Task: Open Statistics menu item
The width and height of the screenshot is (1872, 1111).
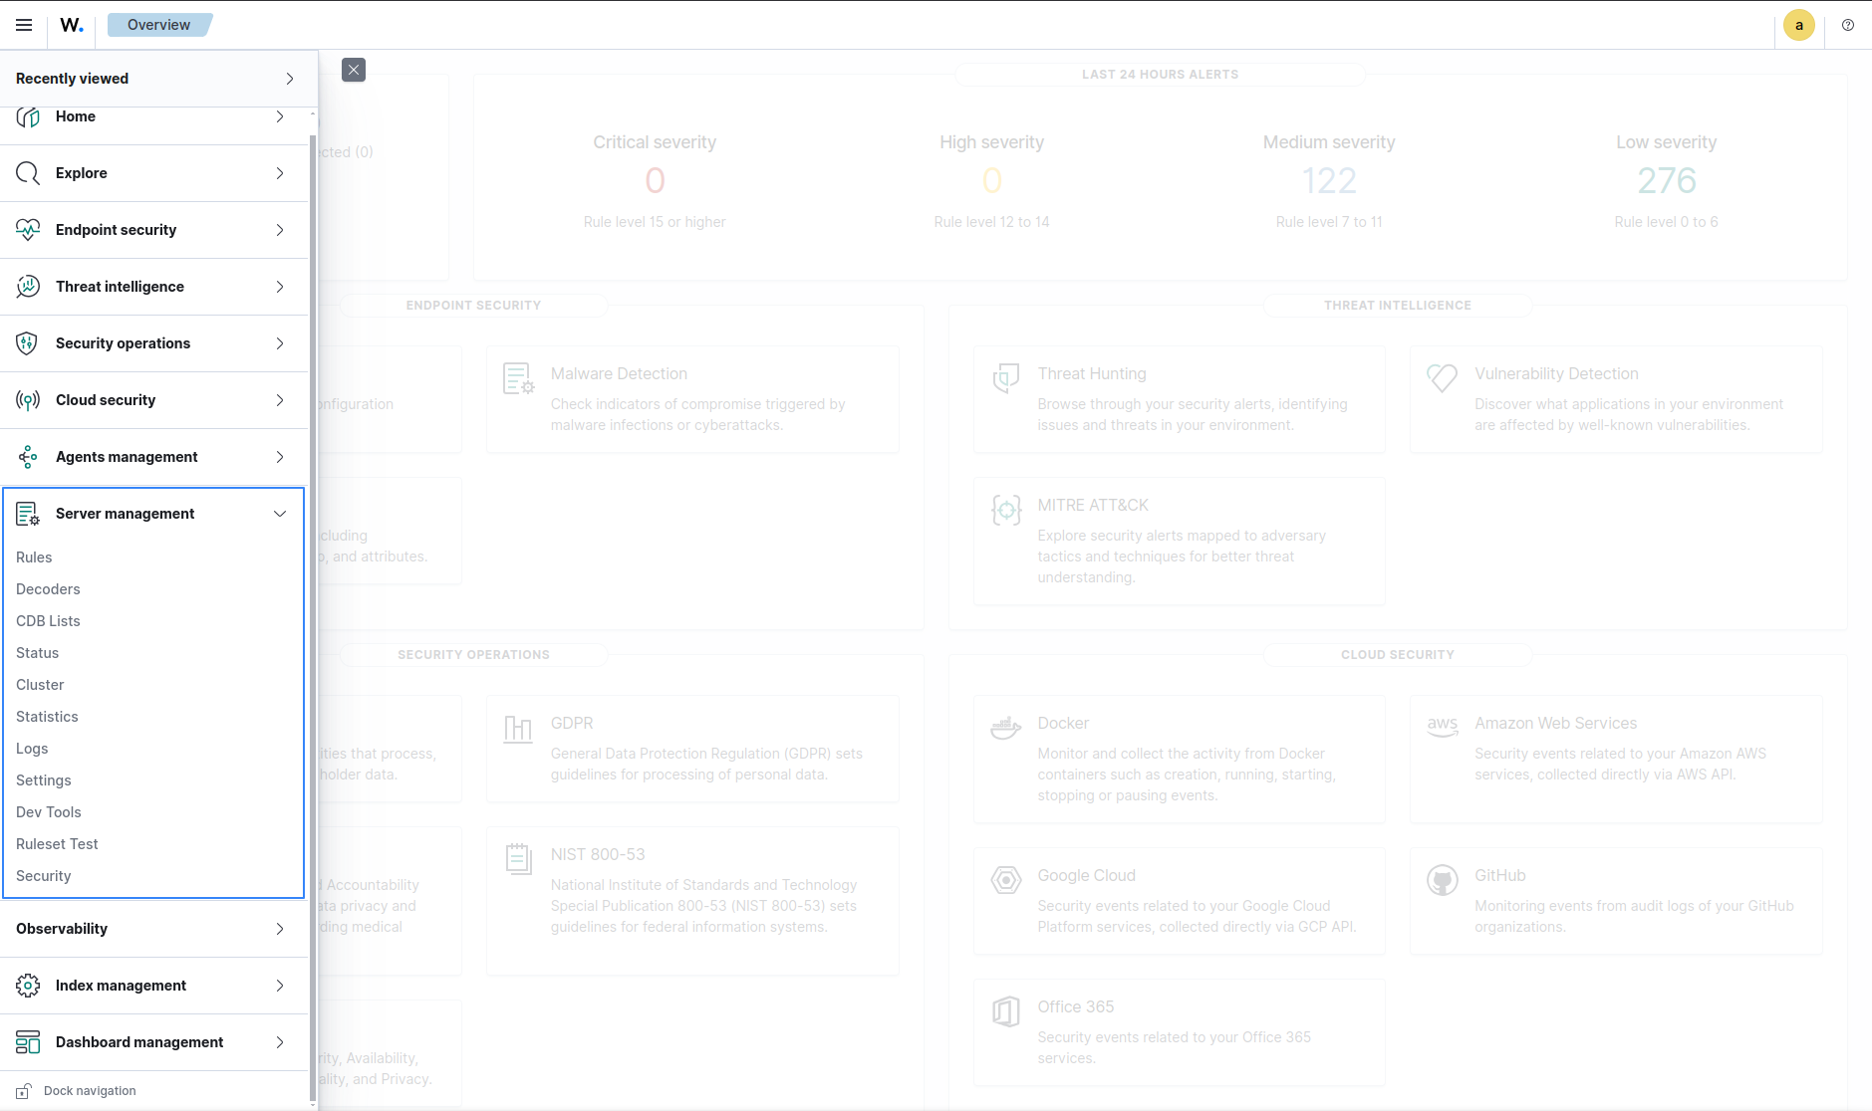Action: point(47,717)
